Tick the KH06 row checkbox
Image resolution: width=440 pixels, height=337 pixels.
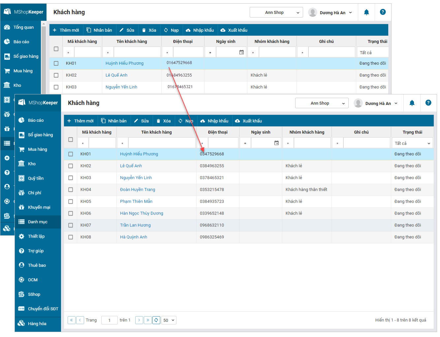click(x=71, y=214)
